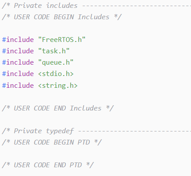The image size is (191, 176).
Task: Click the dashed line after Private typedef
Action: tap(135, 131)
